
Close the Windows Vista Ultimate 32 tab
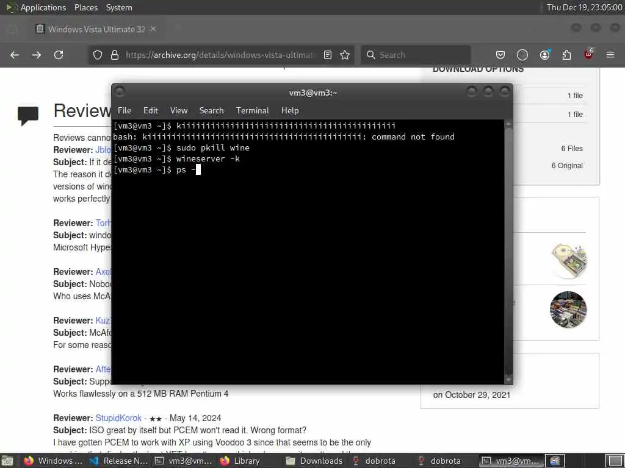(x=153, y=29)
